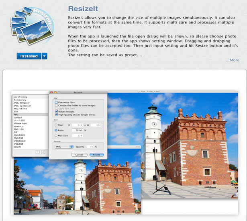Disable High Quality (Takes longer time)

(56, 115)
